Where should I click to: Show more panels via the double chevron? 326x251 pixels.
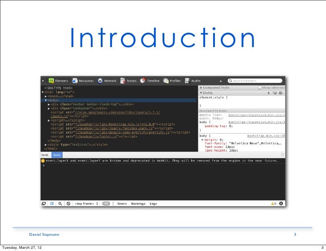(221, 81)
